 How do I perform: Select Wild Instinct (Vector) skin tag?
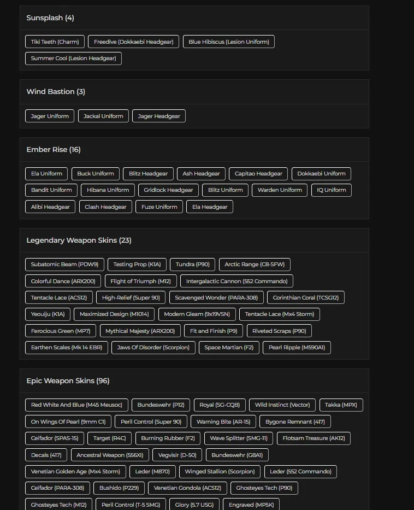tap(282, 405)
